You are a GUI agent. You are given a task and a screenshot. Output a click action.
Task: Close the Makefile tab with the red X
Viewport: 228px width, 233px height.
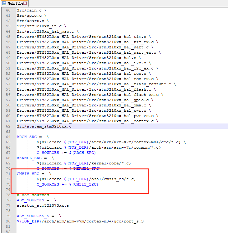click(25, 3)
